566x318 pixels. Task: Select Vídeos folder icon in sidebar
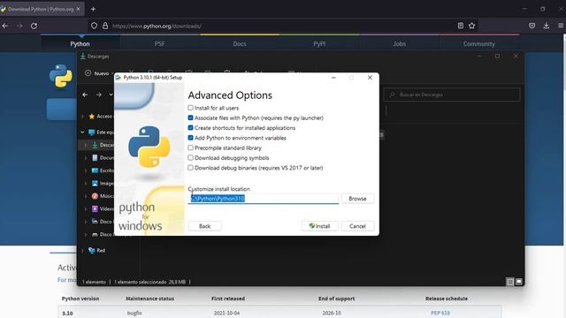(95, 208)
